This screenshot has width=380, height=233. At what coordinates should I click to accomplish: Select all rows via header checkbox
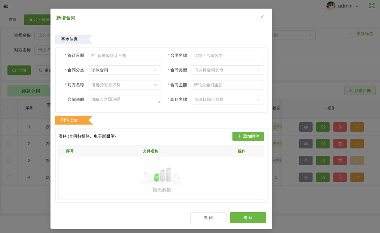(x=9, y=108)
